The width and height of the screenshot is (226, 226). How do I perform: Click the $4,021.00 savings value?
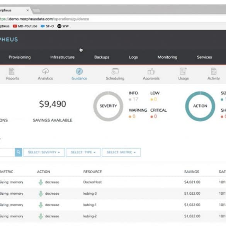coord(192,182)
